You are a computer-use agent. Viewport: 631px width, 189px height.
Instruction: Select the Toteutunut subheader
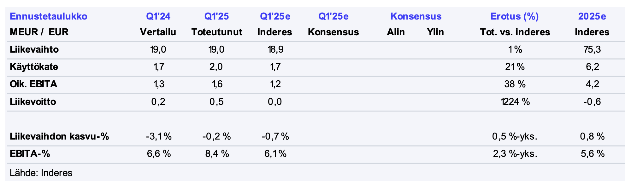(x=217, y=32)
